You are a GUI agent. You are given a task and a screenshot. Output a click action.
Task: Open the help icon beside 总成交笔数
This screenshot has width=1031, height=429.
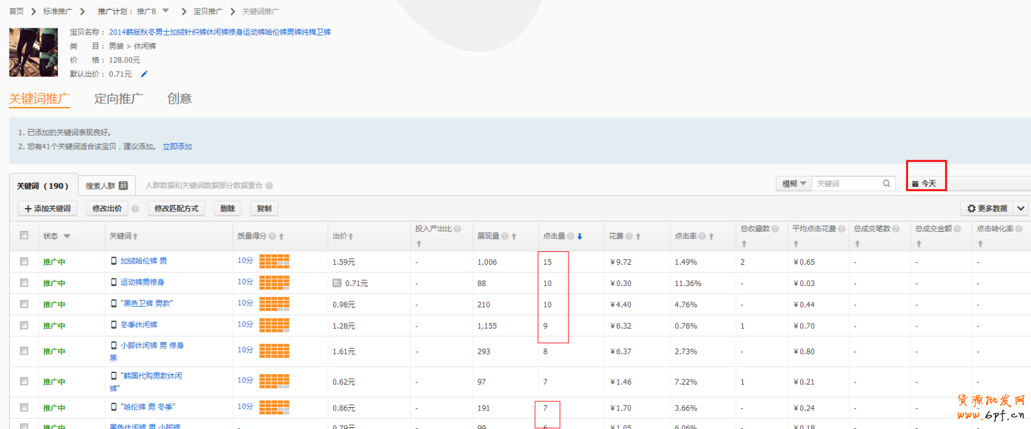click(x=896, y=229)
